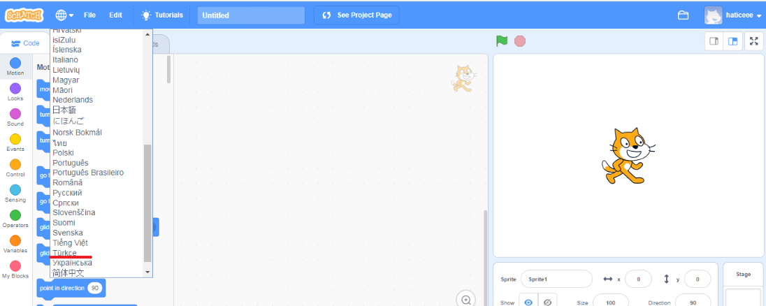The width and height of the screenshot is (766, 306).
Task: Select the Events category
Action: [15, 143]
